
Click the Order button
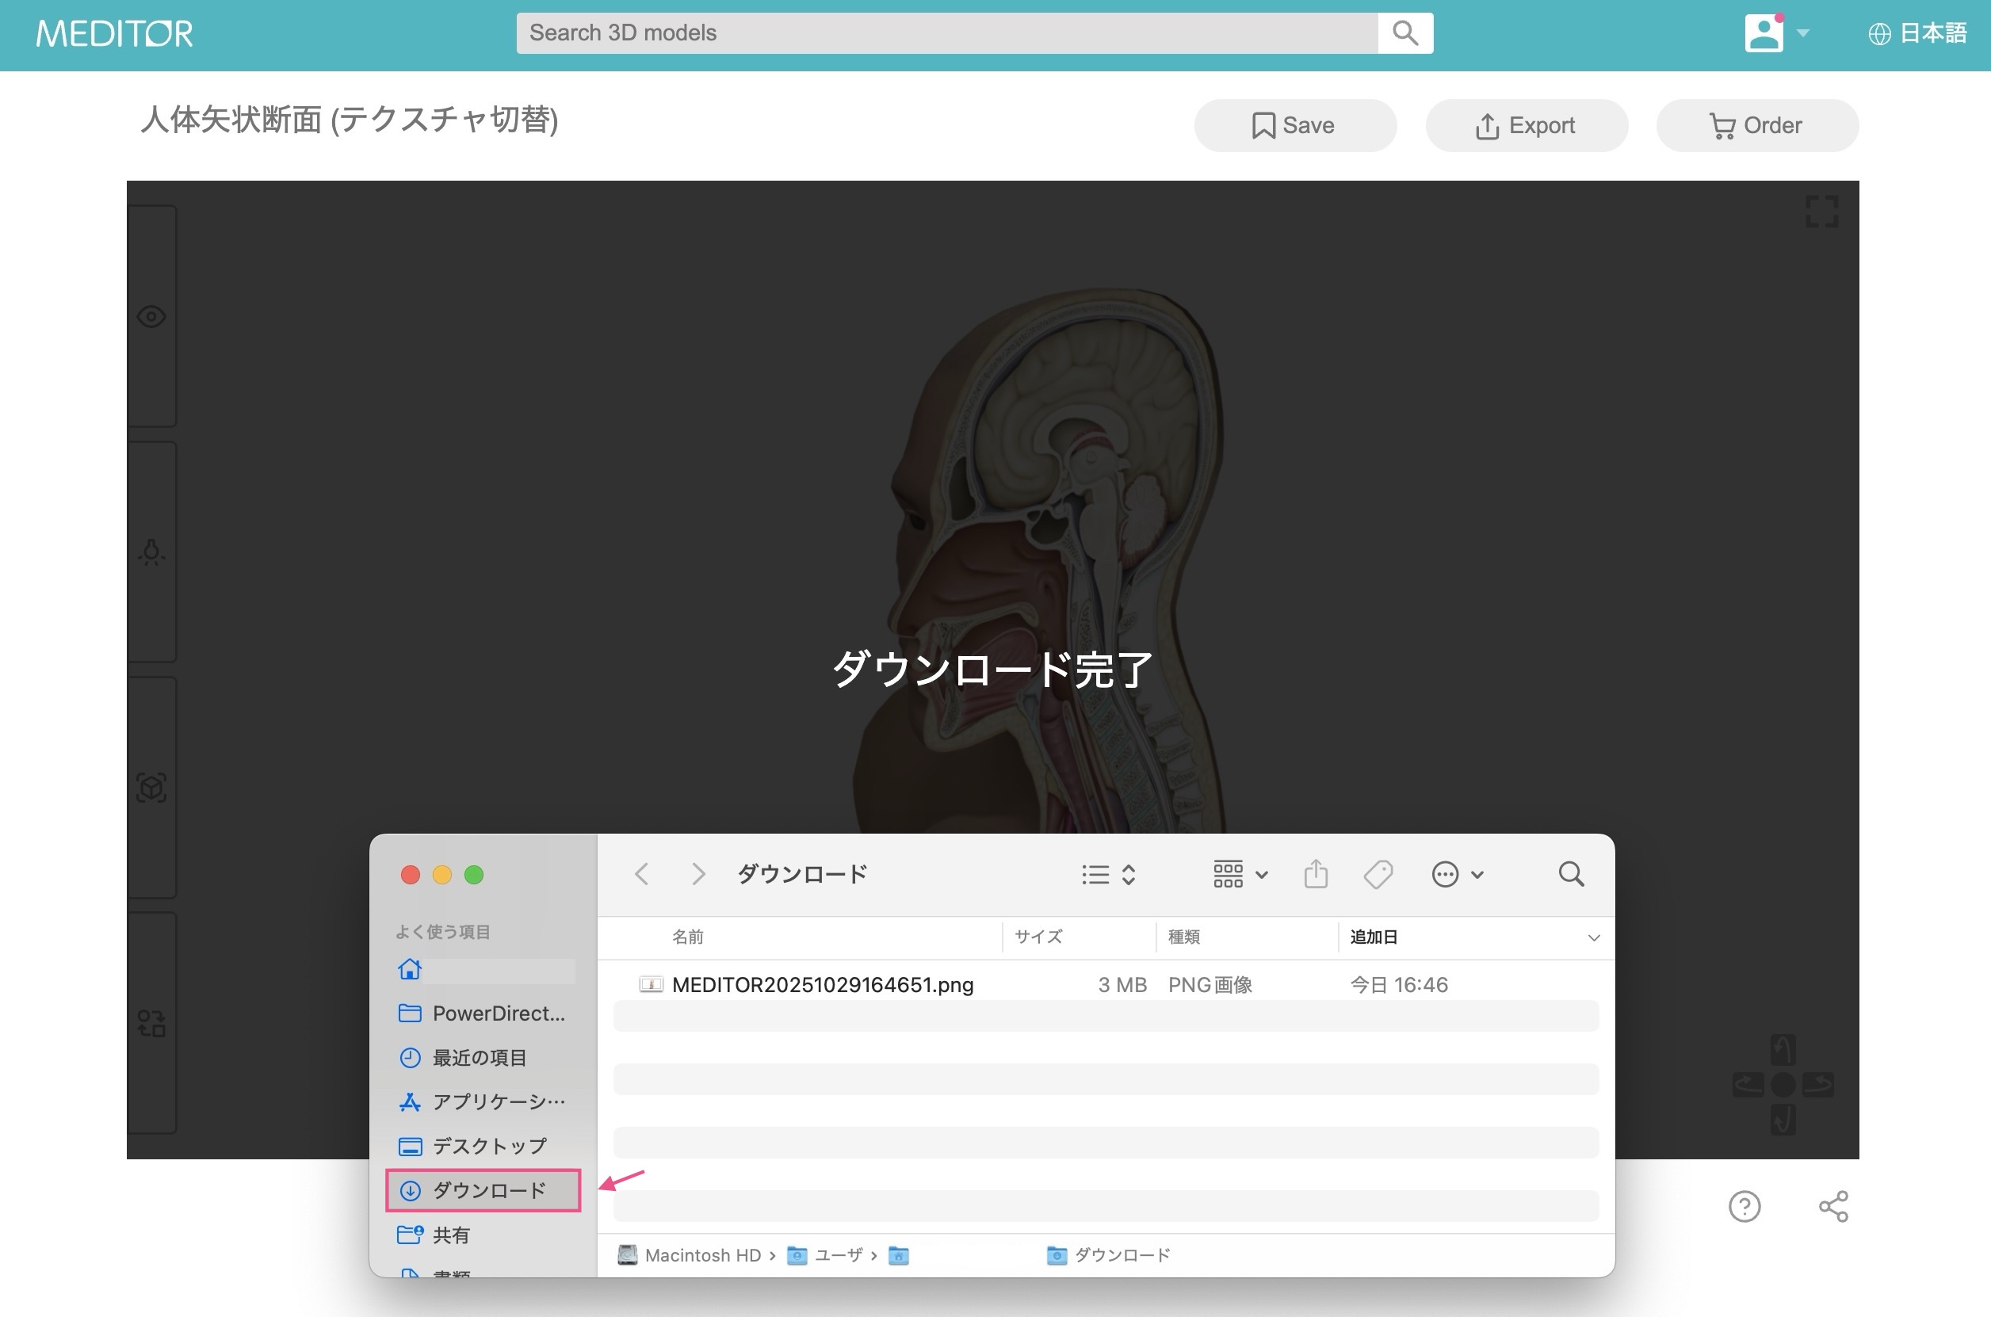(x=1756, y=126)
